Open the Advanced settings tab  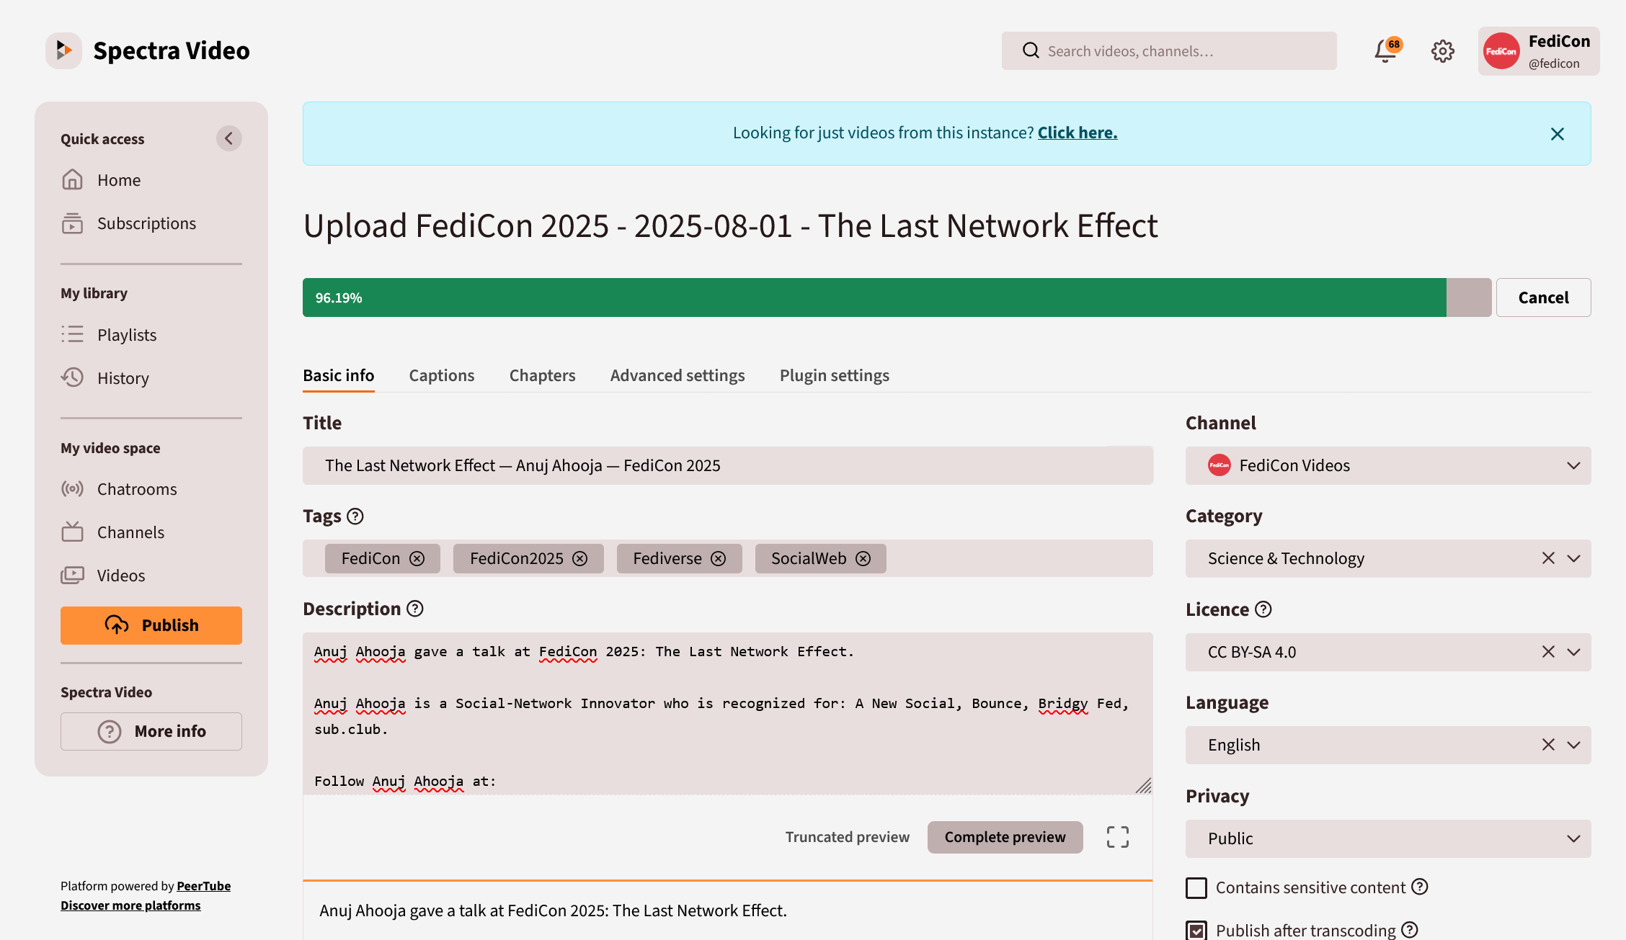(677, 375)
